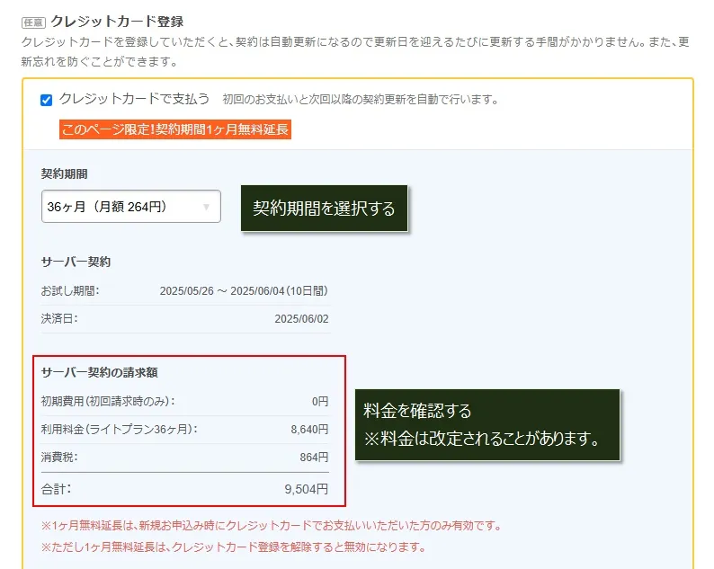Click the 決済日 value 2025/06/02
714x569 pixels.
point(301,318)
